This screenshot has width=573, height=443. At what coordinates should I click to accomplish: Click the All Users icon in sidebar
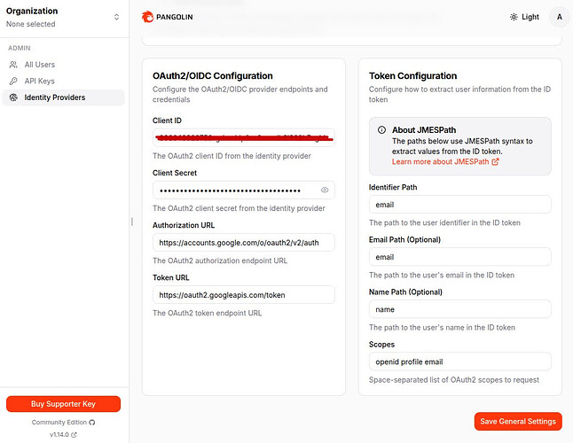(13, 65)
